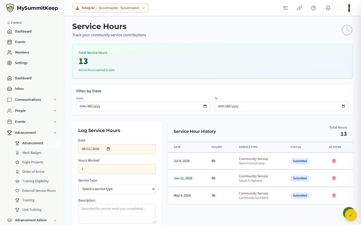Click the To date field

point(282,106)
